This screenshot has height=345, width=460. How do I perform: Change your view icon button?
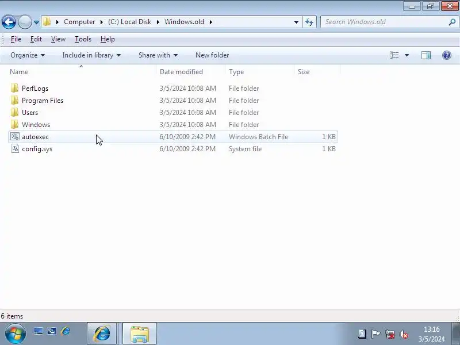(x=394, y=55)
